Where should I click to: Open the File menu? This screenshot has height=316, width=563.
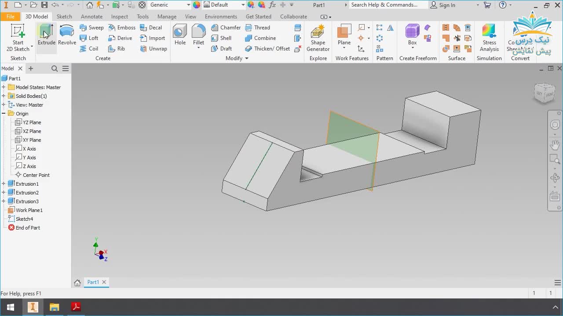click(x=10, y=17)
